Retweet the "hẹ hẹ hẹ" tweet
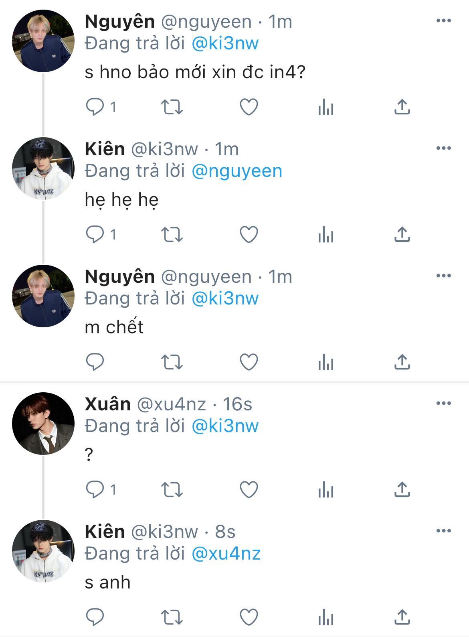 [172, 235]
